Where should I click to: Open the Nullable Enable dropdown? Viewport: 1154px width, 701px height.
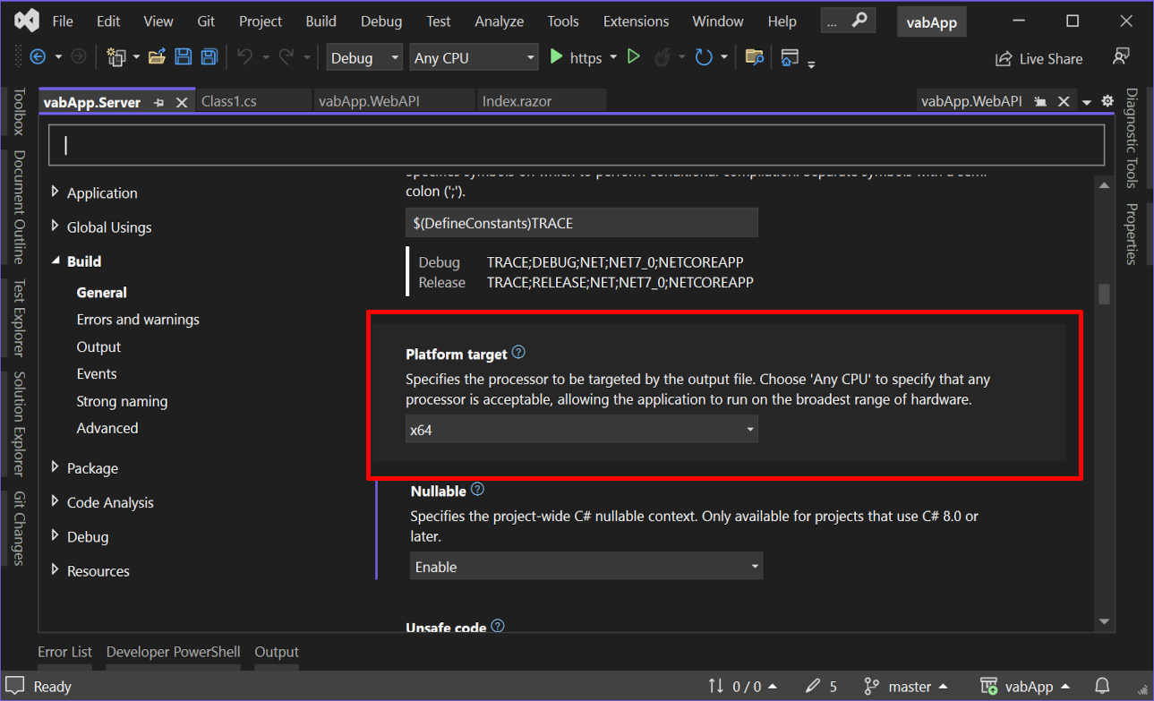click(x=586, y=567)
